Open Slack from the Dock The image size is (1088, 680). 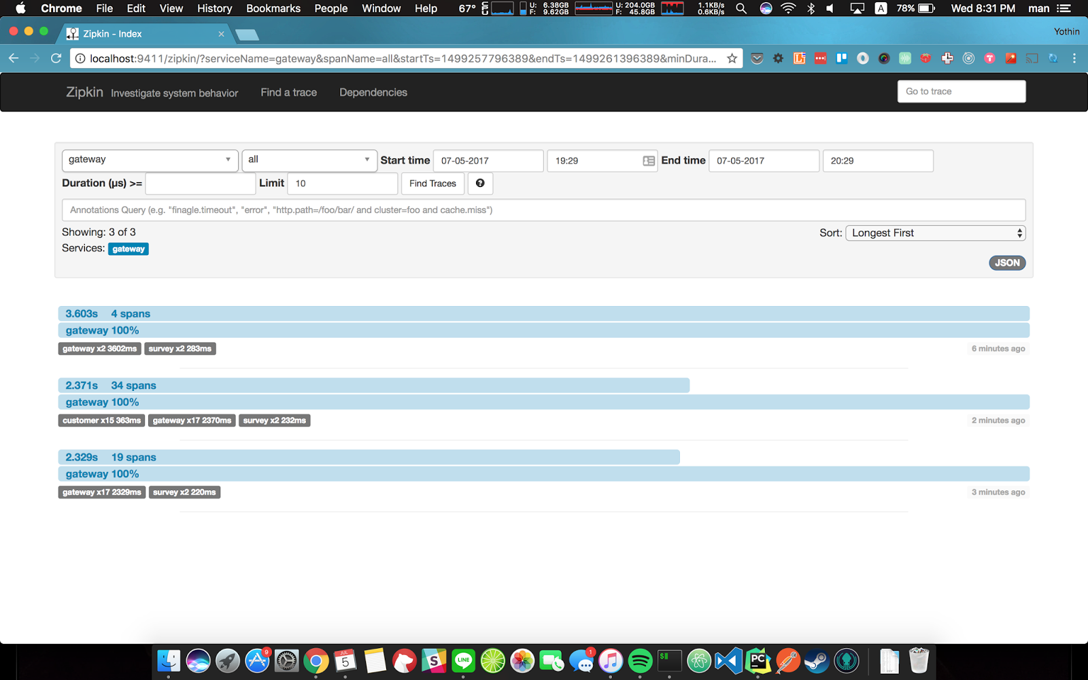[434, 660]
